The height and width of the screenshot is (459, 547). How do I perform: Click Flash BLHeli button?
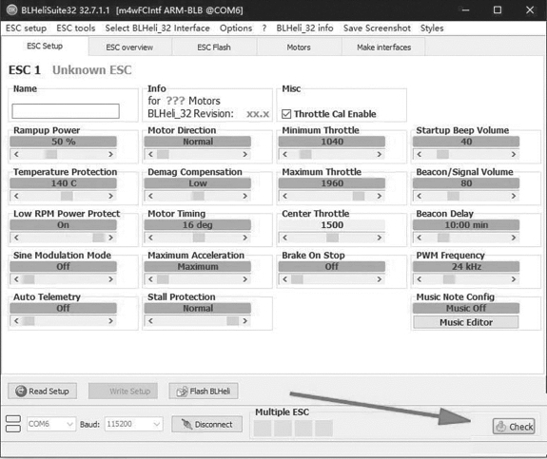click(204, 391)
